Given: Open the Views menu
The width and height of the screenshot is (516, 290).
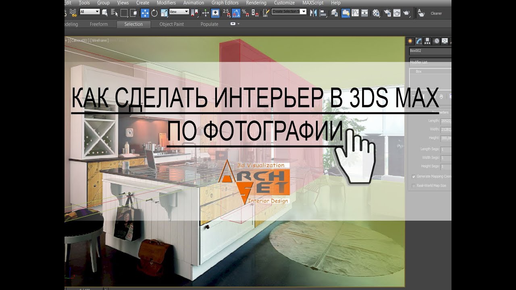Looking at the screenshot, I should coord(123,3).
